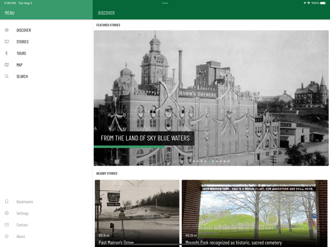The width and height of the screenshot is (330, 247).
Task: Click the Contact envelope icon
Action: [x=7, y=225]
